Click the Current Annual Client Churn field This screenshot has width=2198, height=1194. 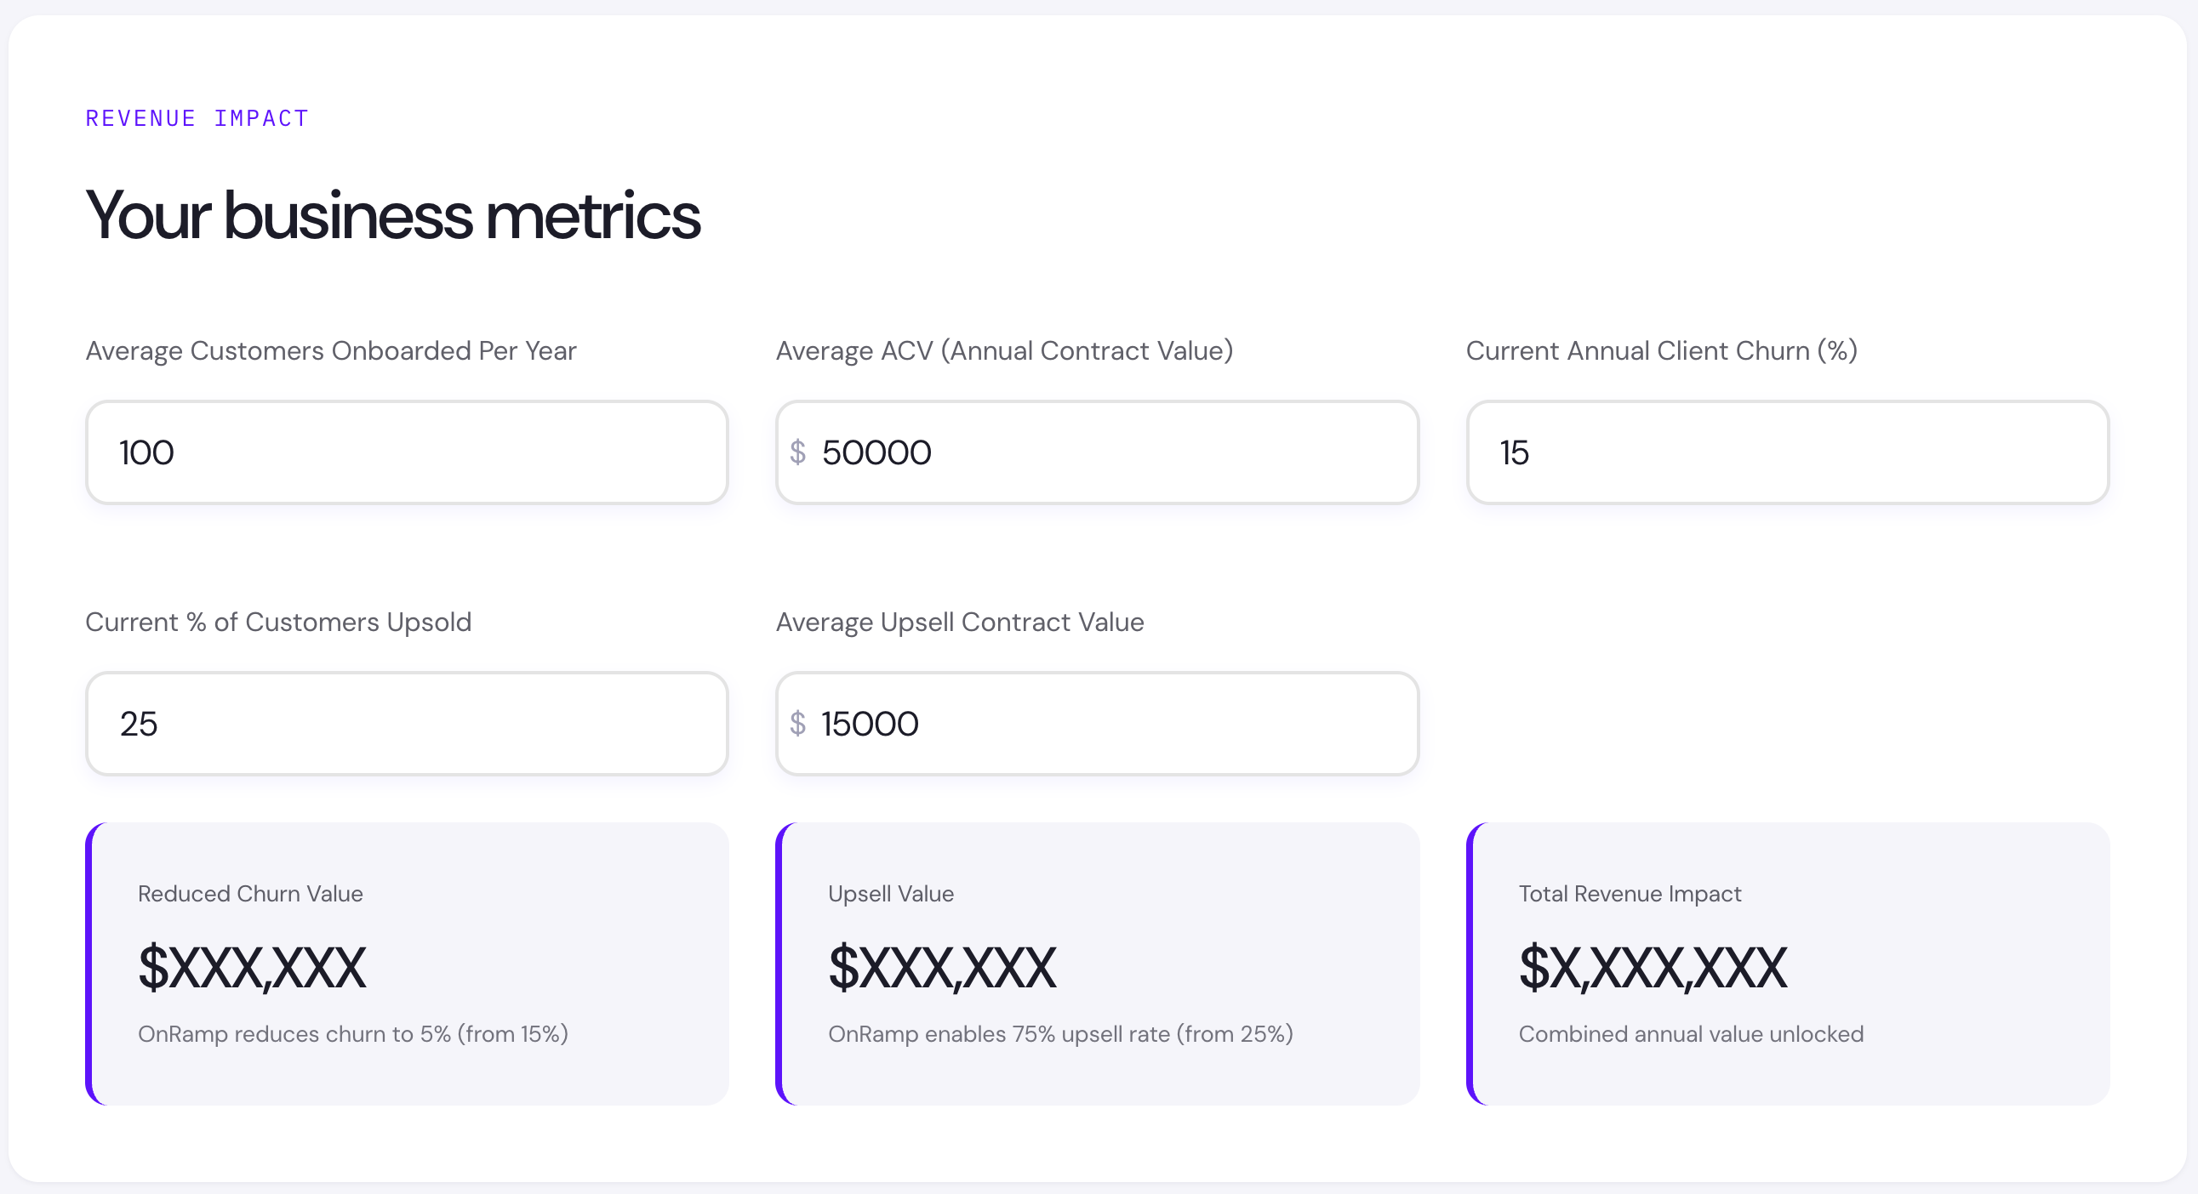[1788, 452]
